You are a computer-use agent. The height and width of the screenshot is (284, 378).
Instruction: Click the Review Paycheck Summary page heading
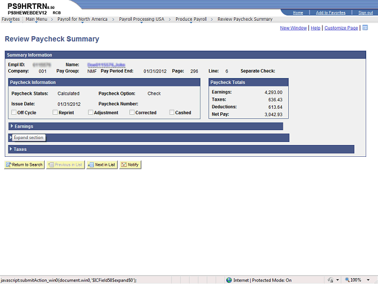52,39
